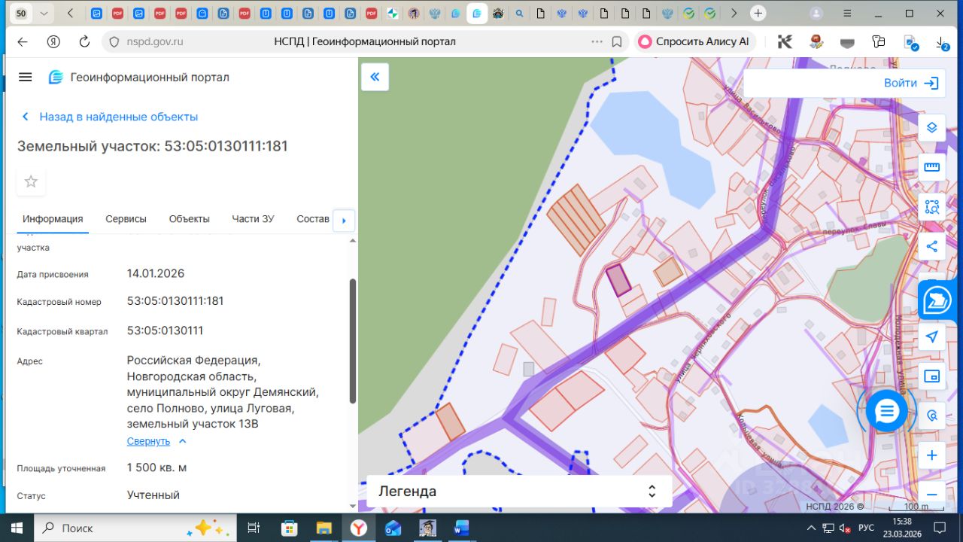Click the share map icon
The height and width of the screenshot is (542, 963).
(931, 246)
